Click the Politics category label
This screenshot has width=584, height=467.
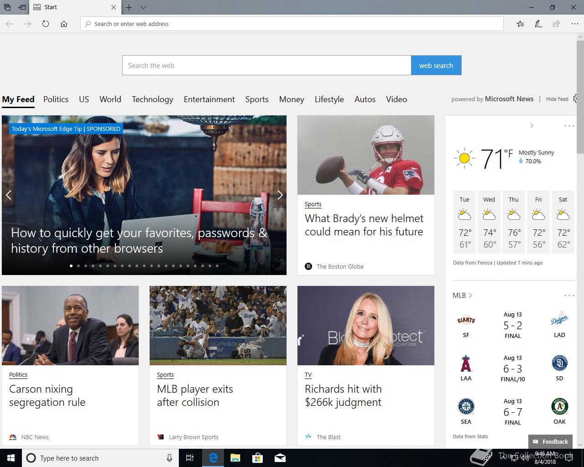click(18, 375)
